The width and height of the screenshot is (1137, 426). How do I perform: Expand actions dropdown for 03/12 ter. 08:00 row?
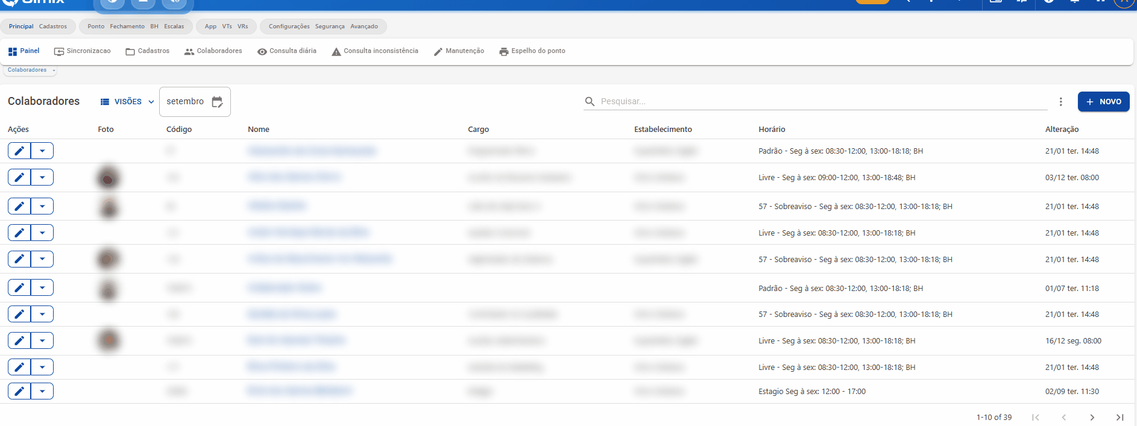pos(42,177)
